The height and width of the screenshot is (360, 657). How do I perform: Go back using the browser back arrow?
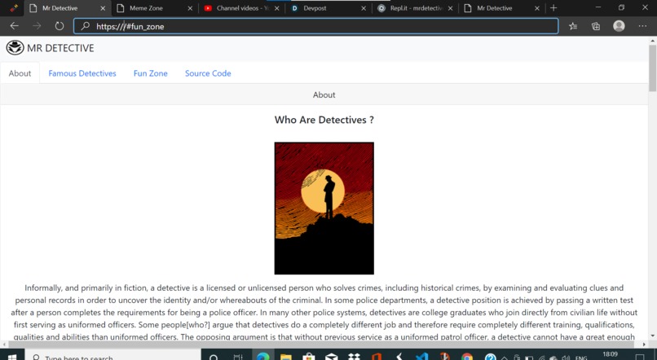click(14, 26)
